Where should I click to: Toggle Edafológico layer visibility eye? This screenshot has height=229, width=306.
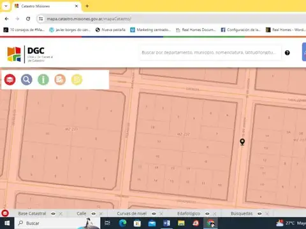click(x=207, y=214)
